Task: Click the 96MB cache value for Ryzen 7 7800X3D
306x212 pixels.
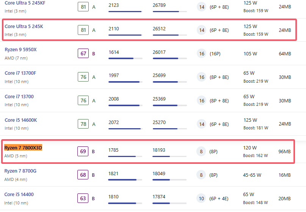Action: click(284, 151)
